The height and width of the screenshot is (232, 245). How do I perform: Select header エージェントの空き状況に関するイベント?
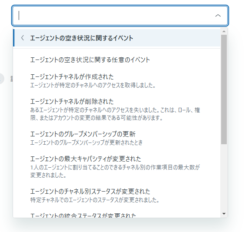click(117, 38)
